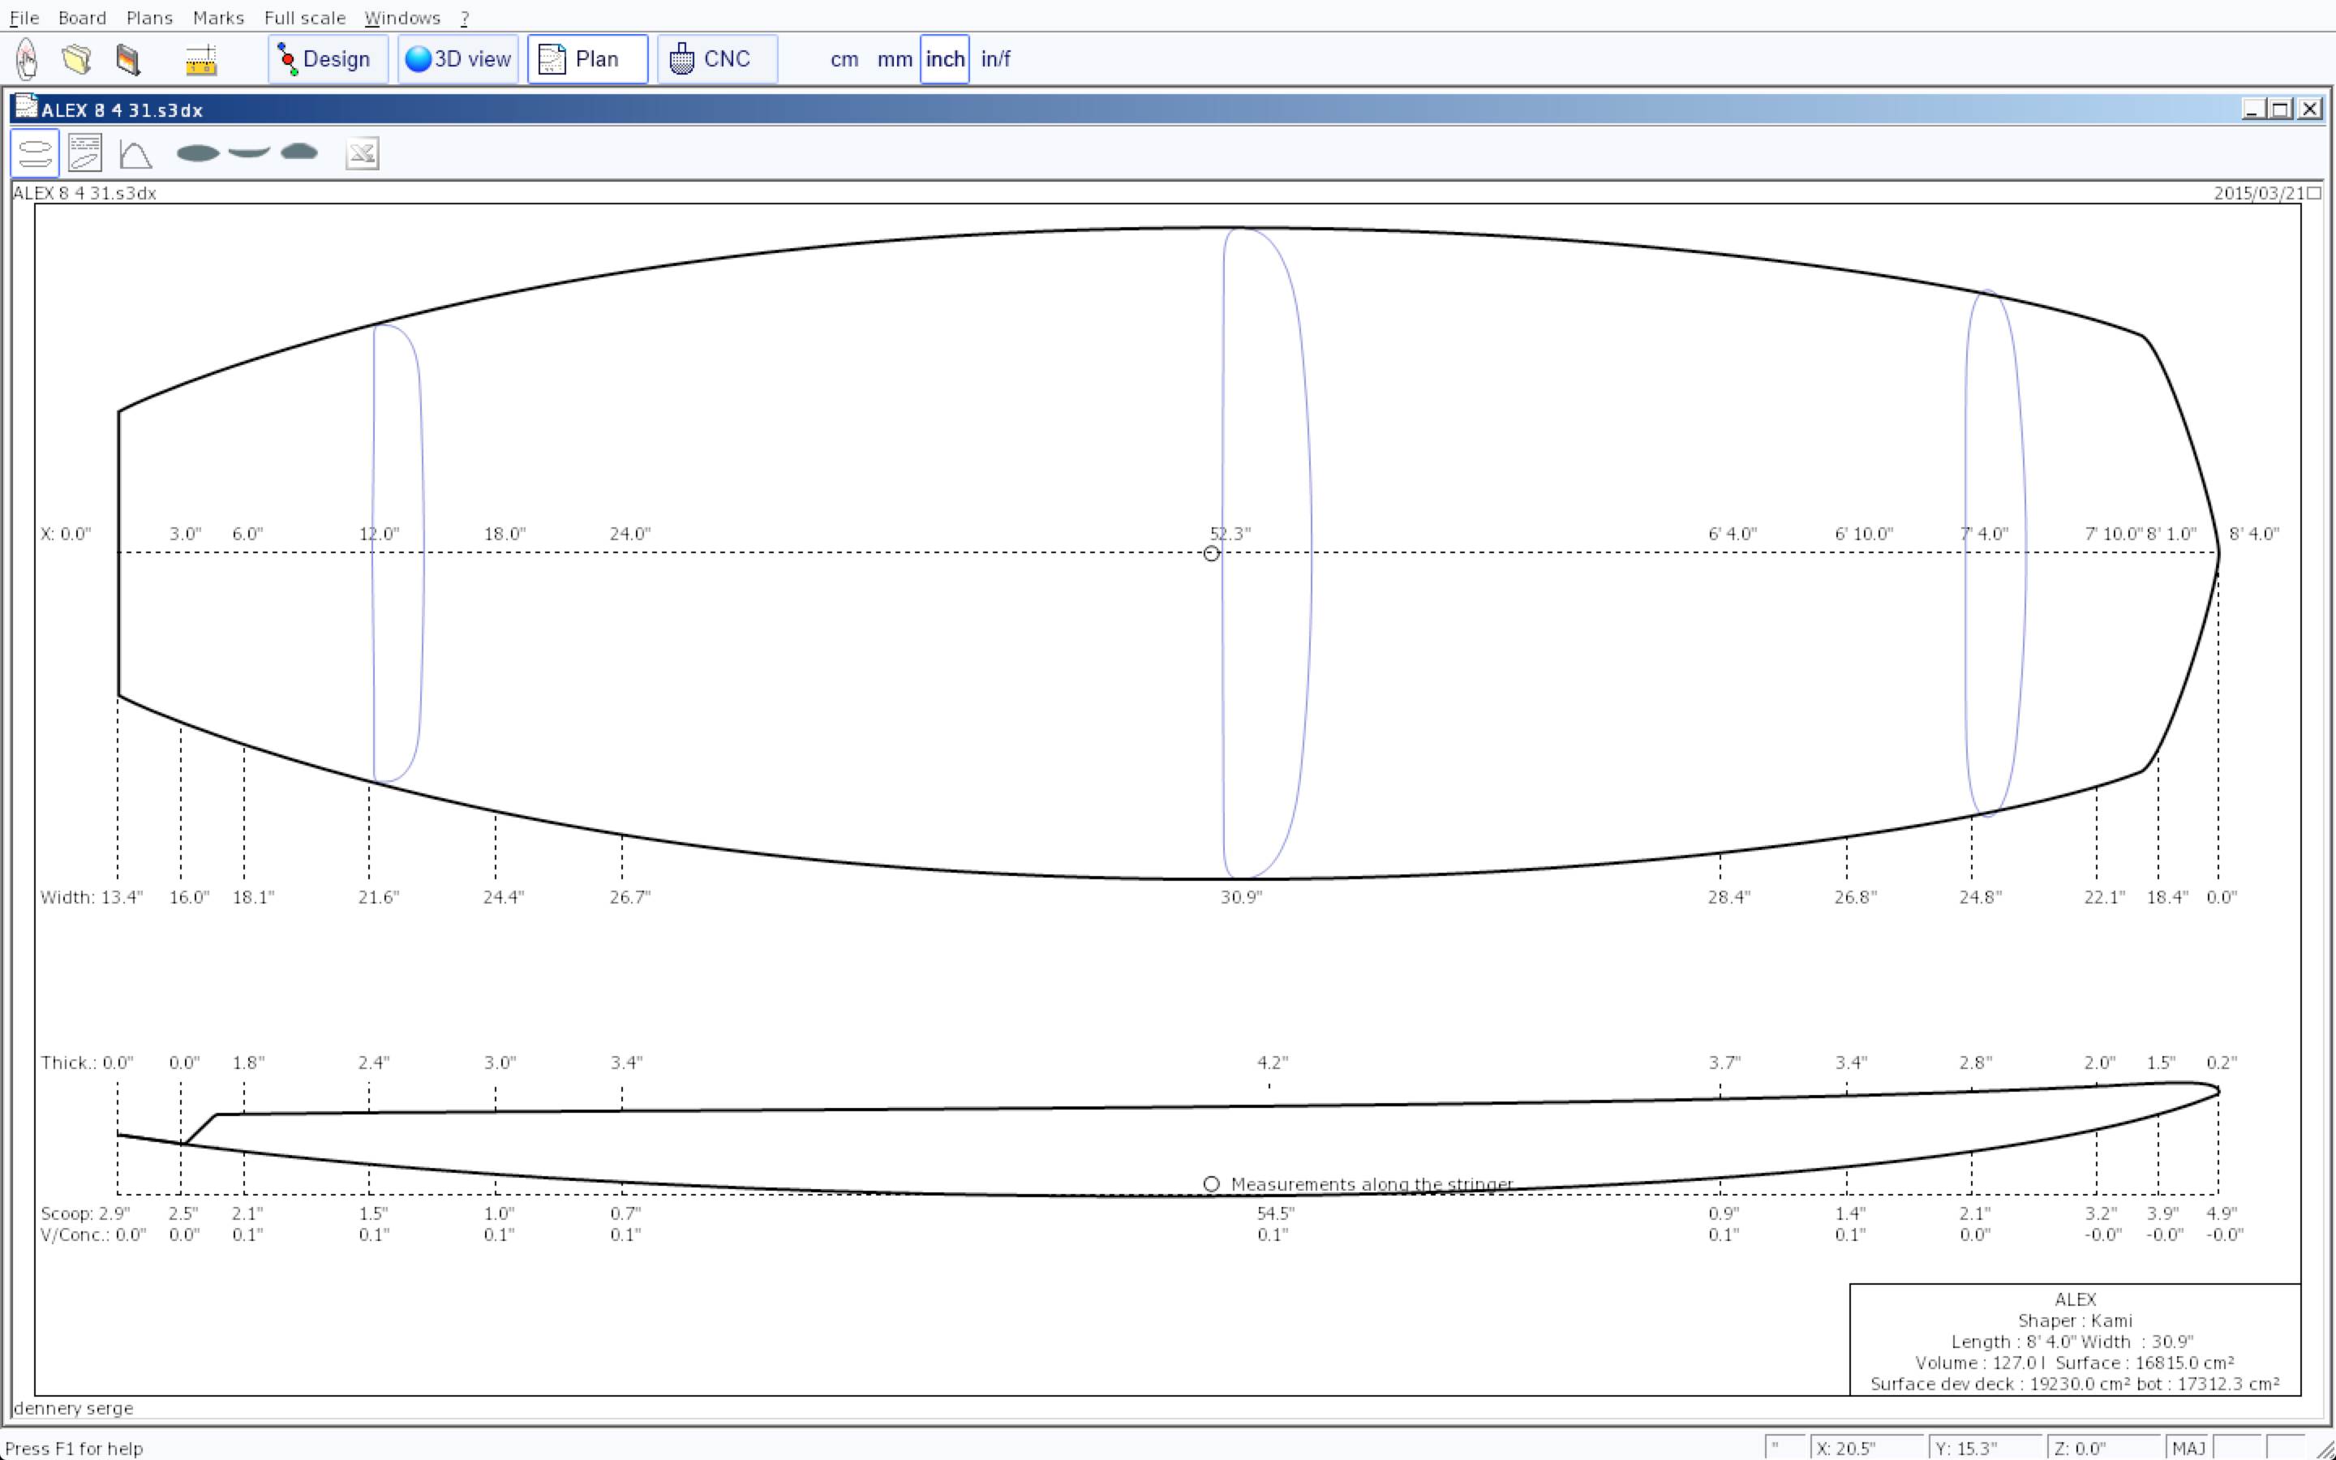Switch to Design mode

tap(327, 59)
